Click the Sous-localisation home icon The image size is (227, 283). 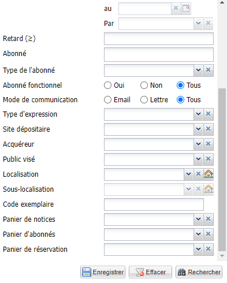(x=209, y=189)
